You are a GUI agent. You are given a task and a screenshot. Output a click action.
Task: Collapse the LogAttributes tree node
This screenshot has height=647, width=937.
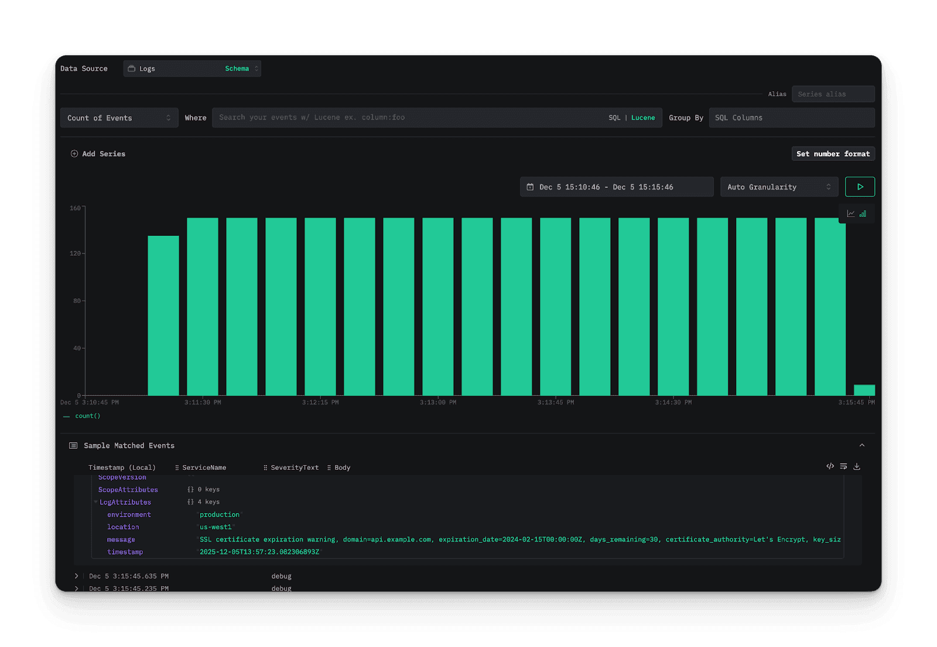95,502
